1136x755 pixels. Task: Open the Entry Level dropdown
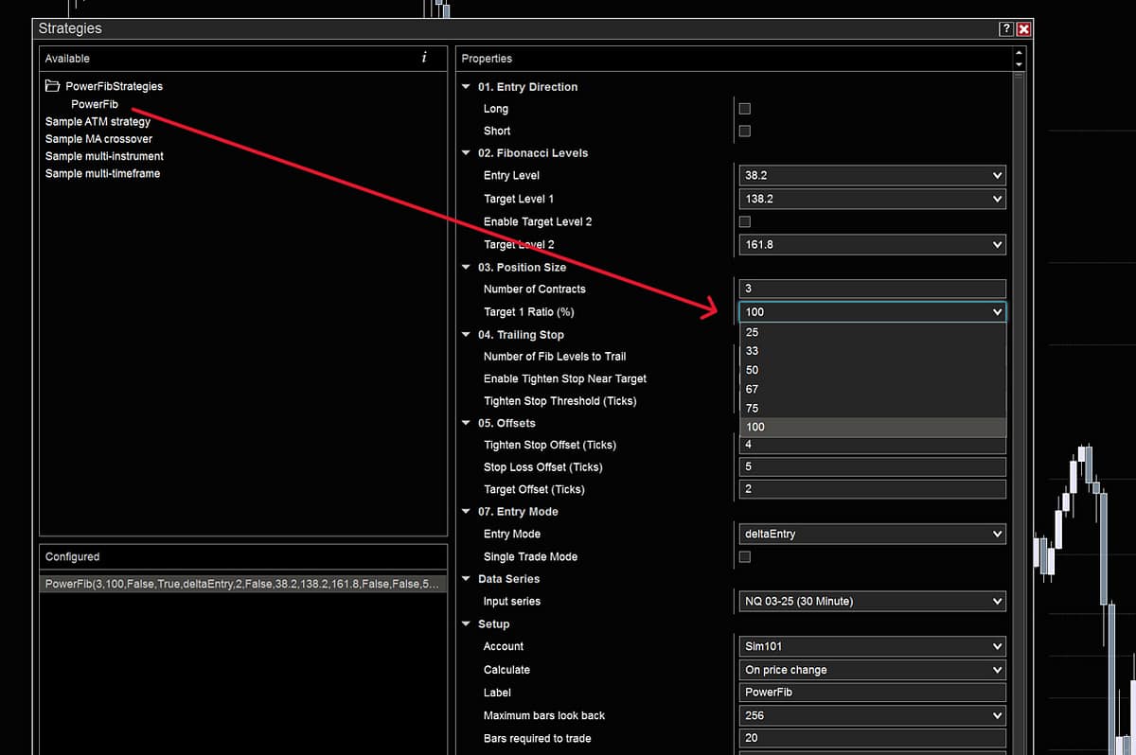pos(871,175)
